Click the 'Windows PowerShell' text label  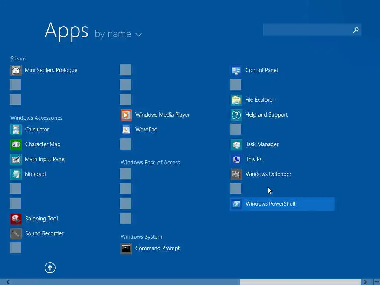point(270,204)
